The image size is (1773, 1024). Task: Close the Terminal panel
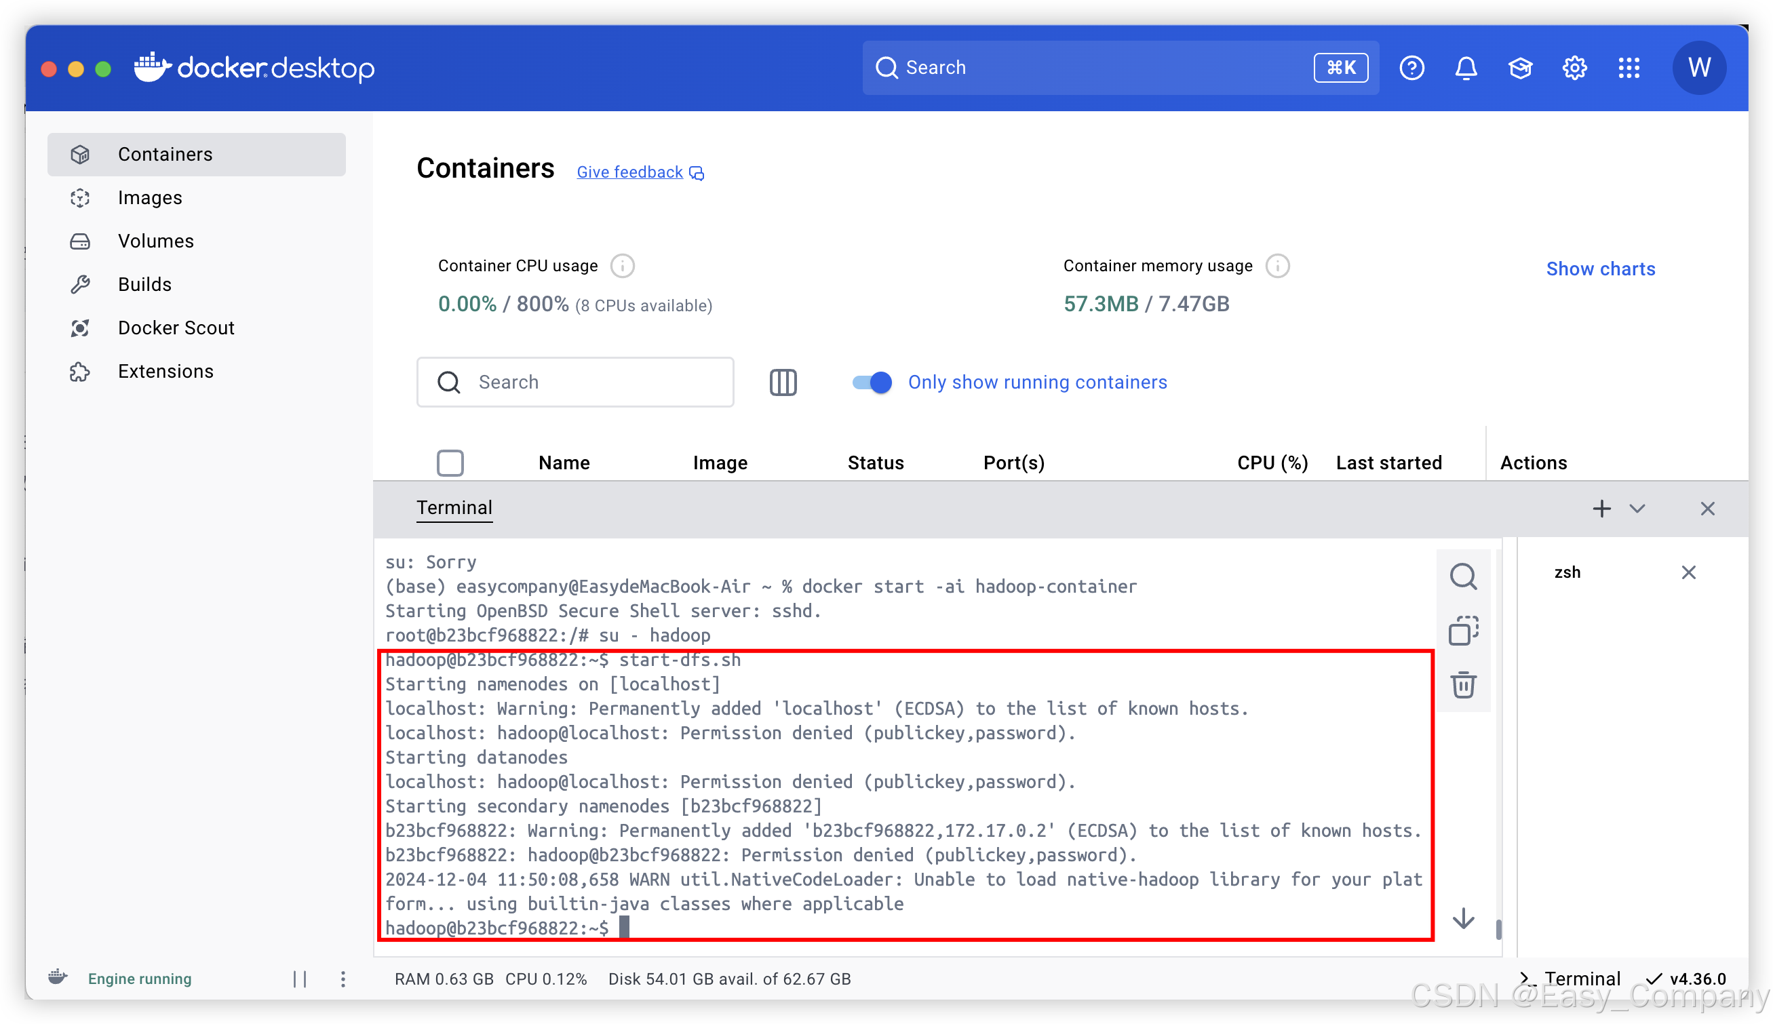coord(1707,509)
